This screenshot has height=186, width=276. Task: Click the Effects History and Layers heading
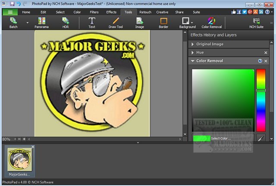(213, 35)
